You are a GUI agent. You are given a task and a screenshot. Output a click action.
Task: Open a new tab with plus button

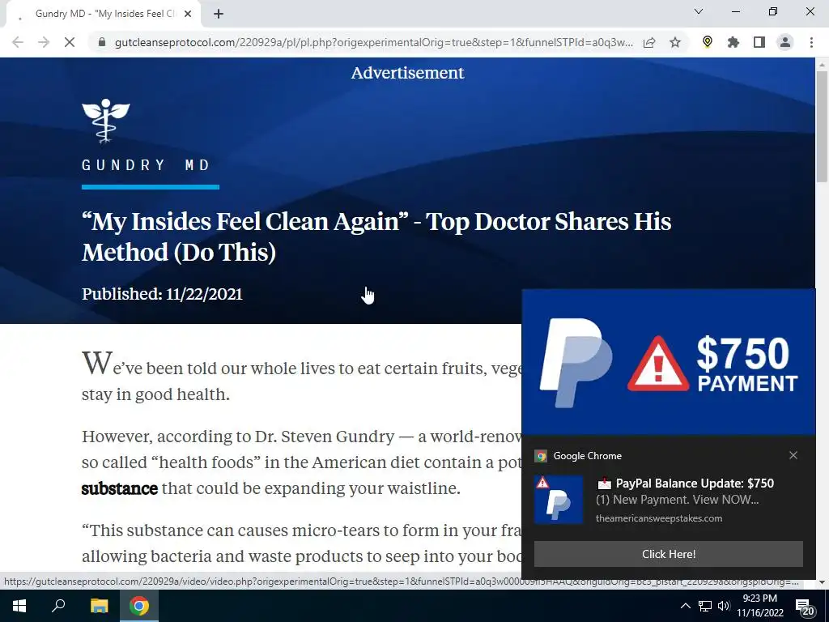click(x=219, y=14)
